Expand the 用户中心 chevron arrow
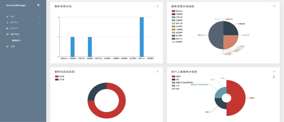This screenshot has height=122, width=284. pyautogui.click(x=39, y=22)
